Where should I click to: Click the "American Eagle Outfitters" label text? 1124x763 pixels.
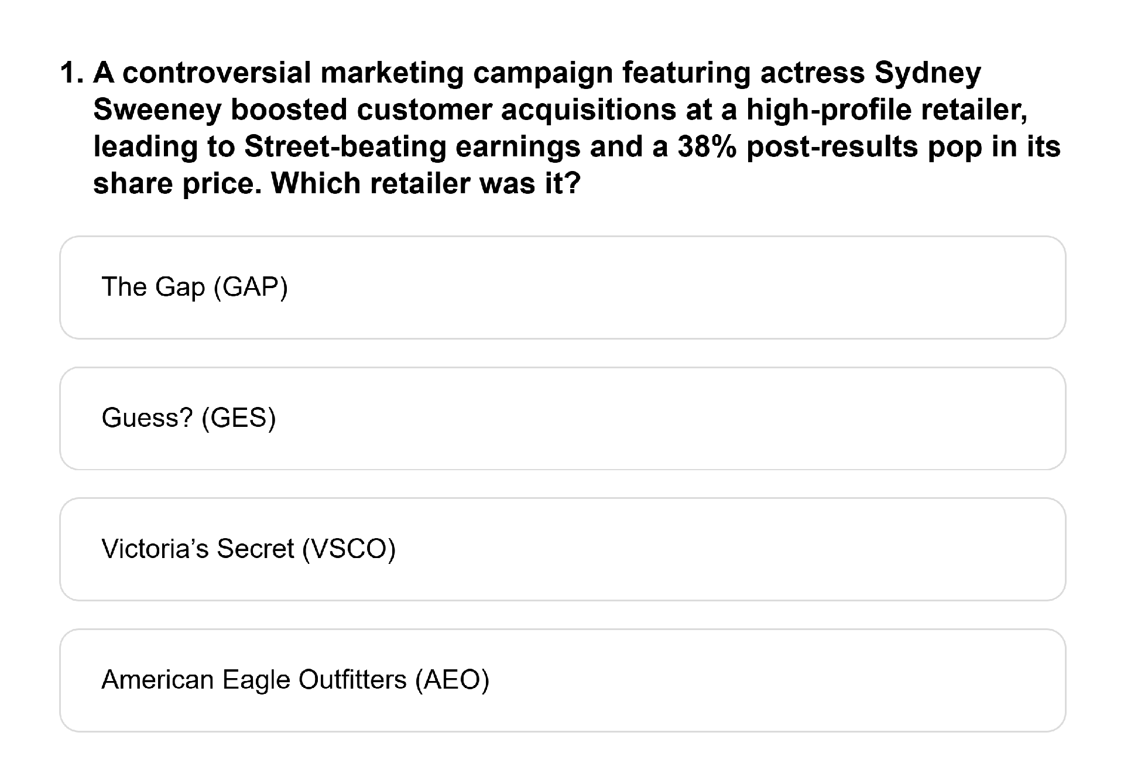coord(253,680)
